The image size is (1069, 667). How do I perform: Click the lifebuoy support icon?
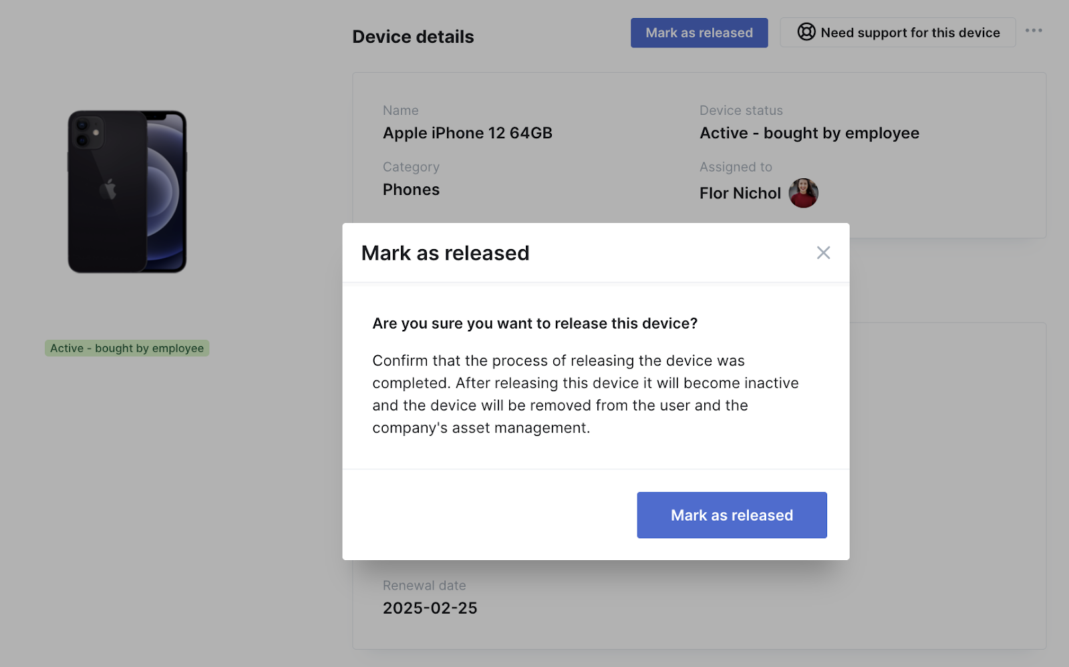(806, 32)
